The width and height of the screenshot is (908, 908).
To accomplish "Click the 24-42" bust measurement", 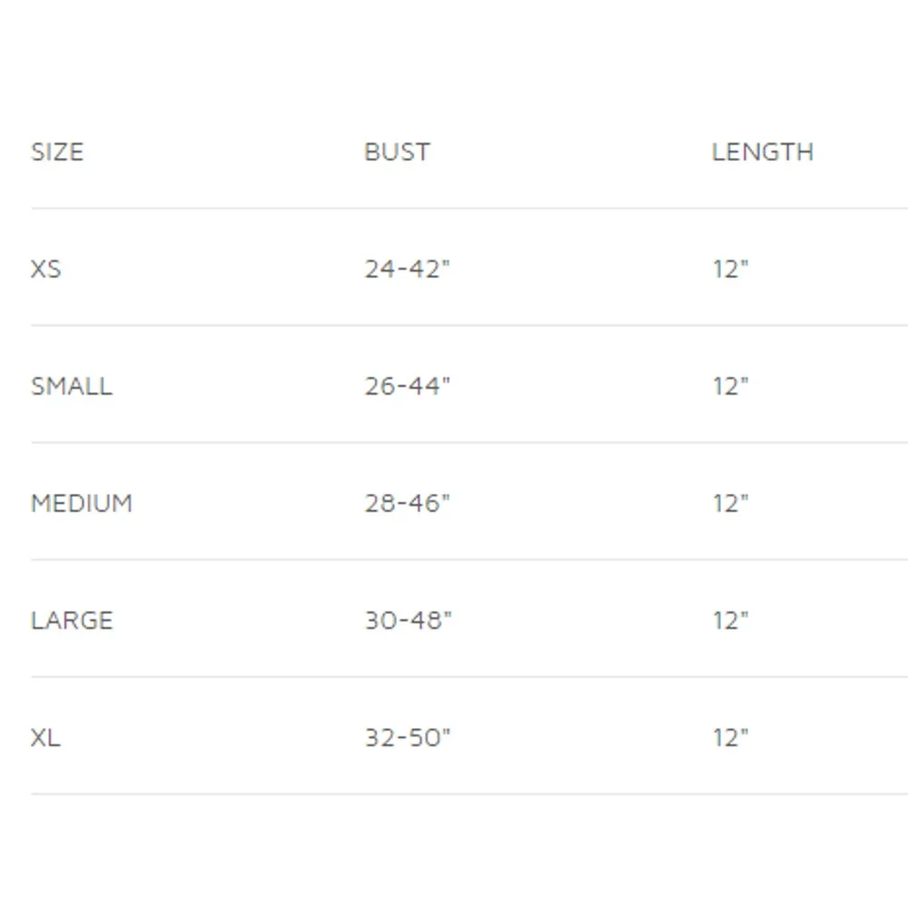I will 407,270.
